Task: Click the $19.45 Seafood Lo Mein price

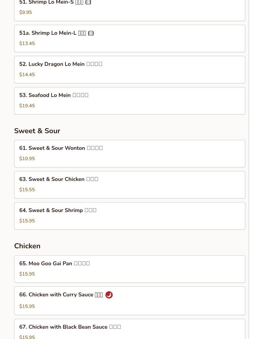Action: [x=27, y=106]
